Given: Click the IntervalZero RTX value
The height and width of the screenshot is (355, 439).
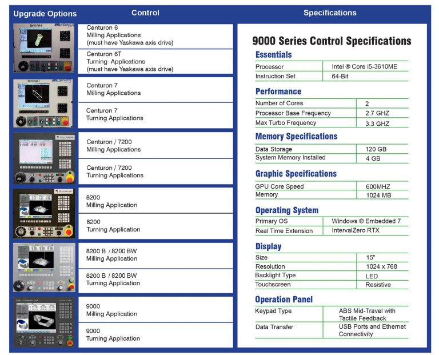Looking at the screenshot, I should 356,230.
